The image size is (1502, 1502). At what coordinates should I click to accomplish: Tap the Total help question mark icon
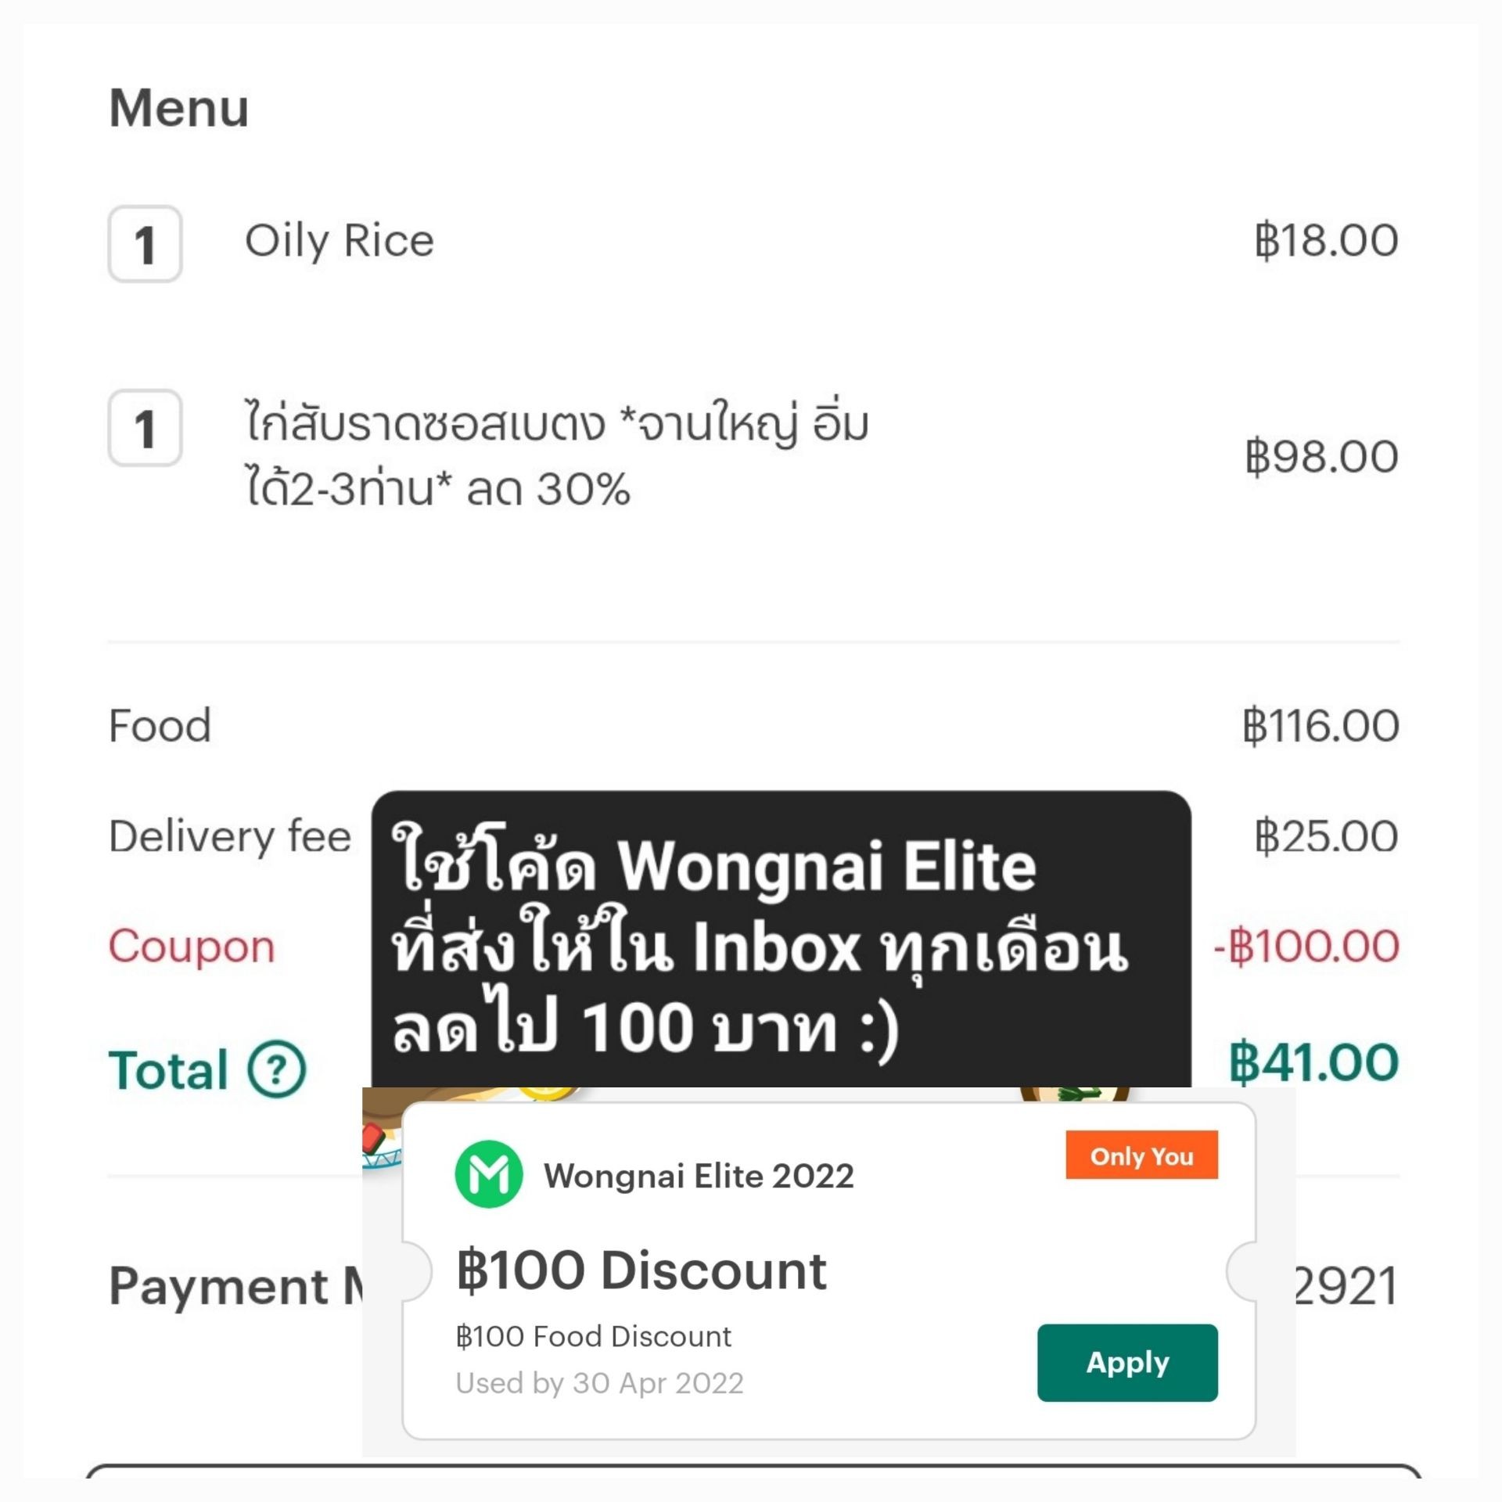pyautogui.click(x=277, y=1069)
